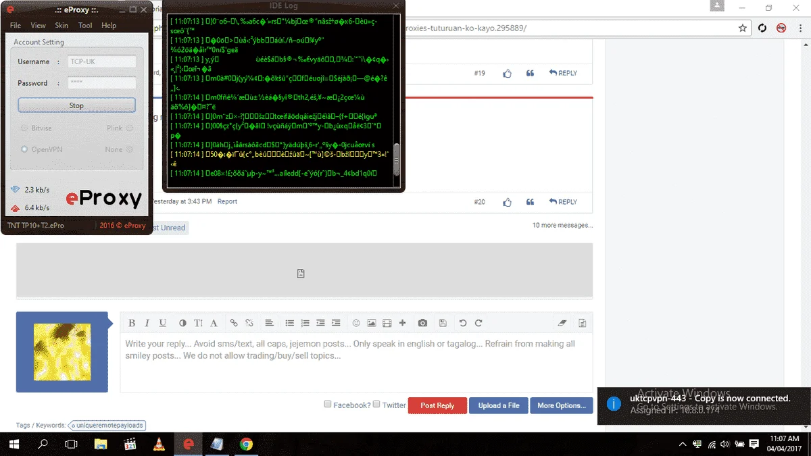Click the yellow user avatar thumbnail

(62, 352)
